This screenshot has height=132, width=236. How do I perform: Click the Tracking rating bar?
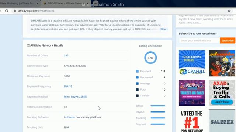(x=158, y=118)
